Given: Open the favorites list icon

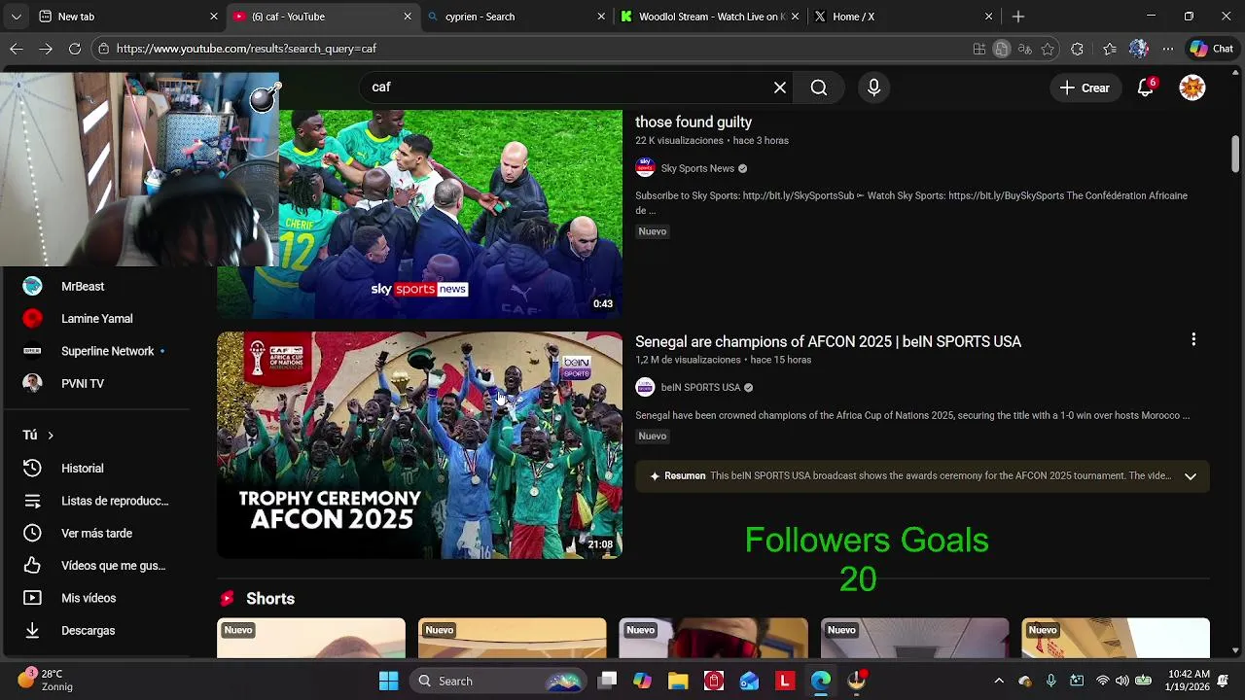Looking at the screenshot, I should click(1110, 49).
